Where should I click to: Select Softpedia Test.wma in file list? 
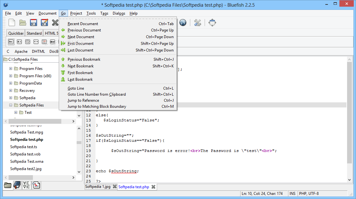27,161
